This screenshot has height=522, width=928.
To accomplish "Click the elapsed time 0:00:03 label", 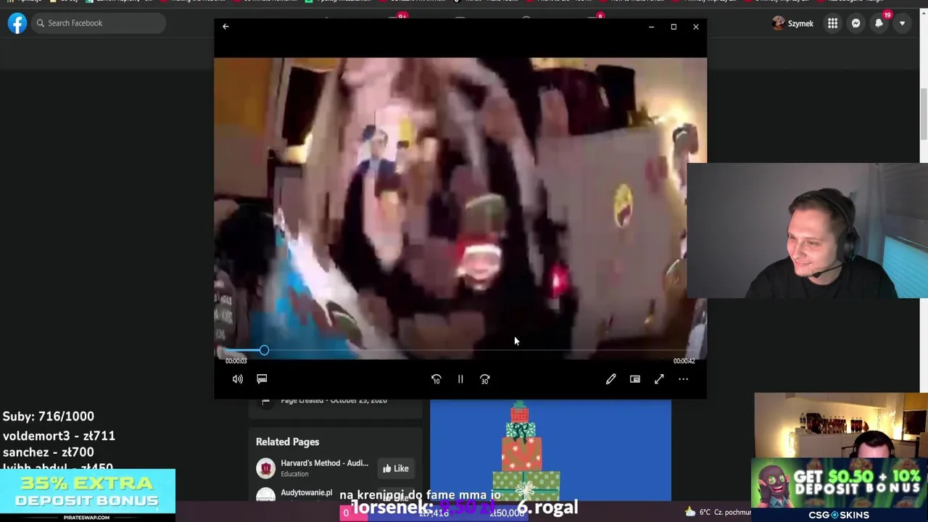I will point(236,361).
